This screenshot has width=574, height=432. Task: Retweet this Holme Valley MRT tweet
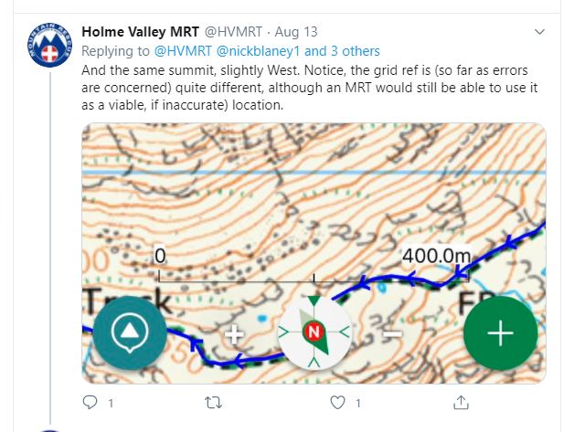(214, 402)
